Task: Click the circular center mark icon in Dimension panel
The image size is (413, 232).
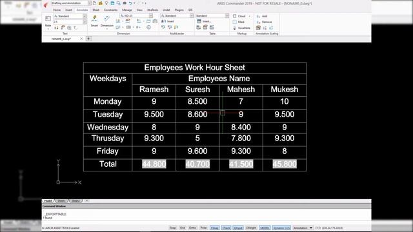Action: click(149, 27)
